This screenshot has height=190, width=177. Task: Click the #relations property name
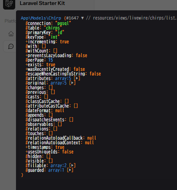tap(37, 129)
